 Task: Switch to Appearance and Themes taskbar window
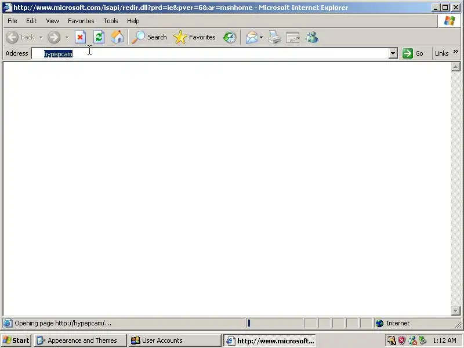tap(80, 340)
